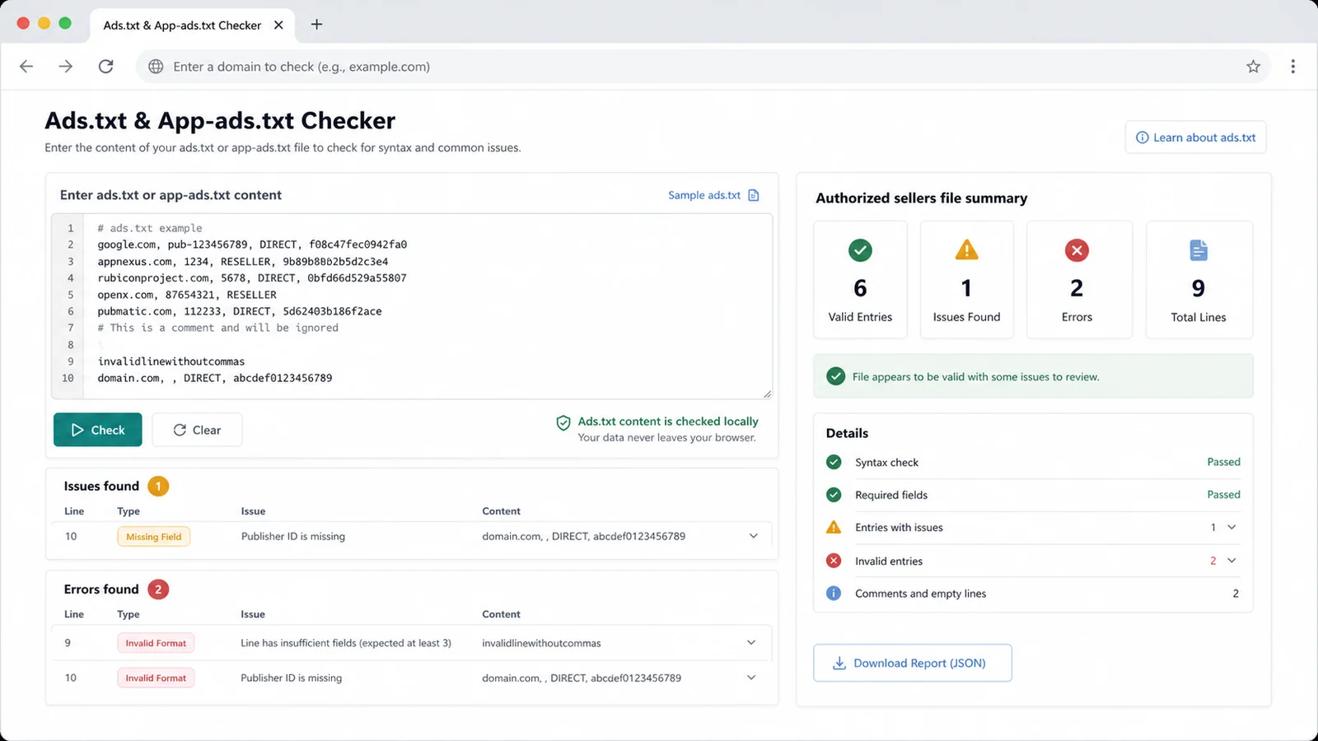Viewport: 1318px width, 741px height.
Task: Click the info icon beside Comments and empty lines
Action: coord(834,593)
